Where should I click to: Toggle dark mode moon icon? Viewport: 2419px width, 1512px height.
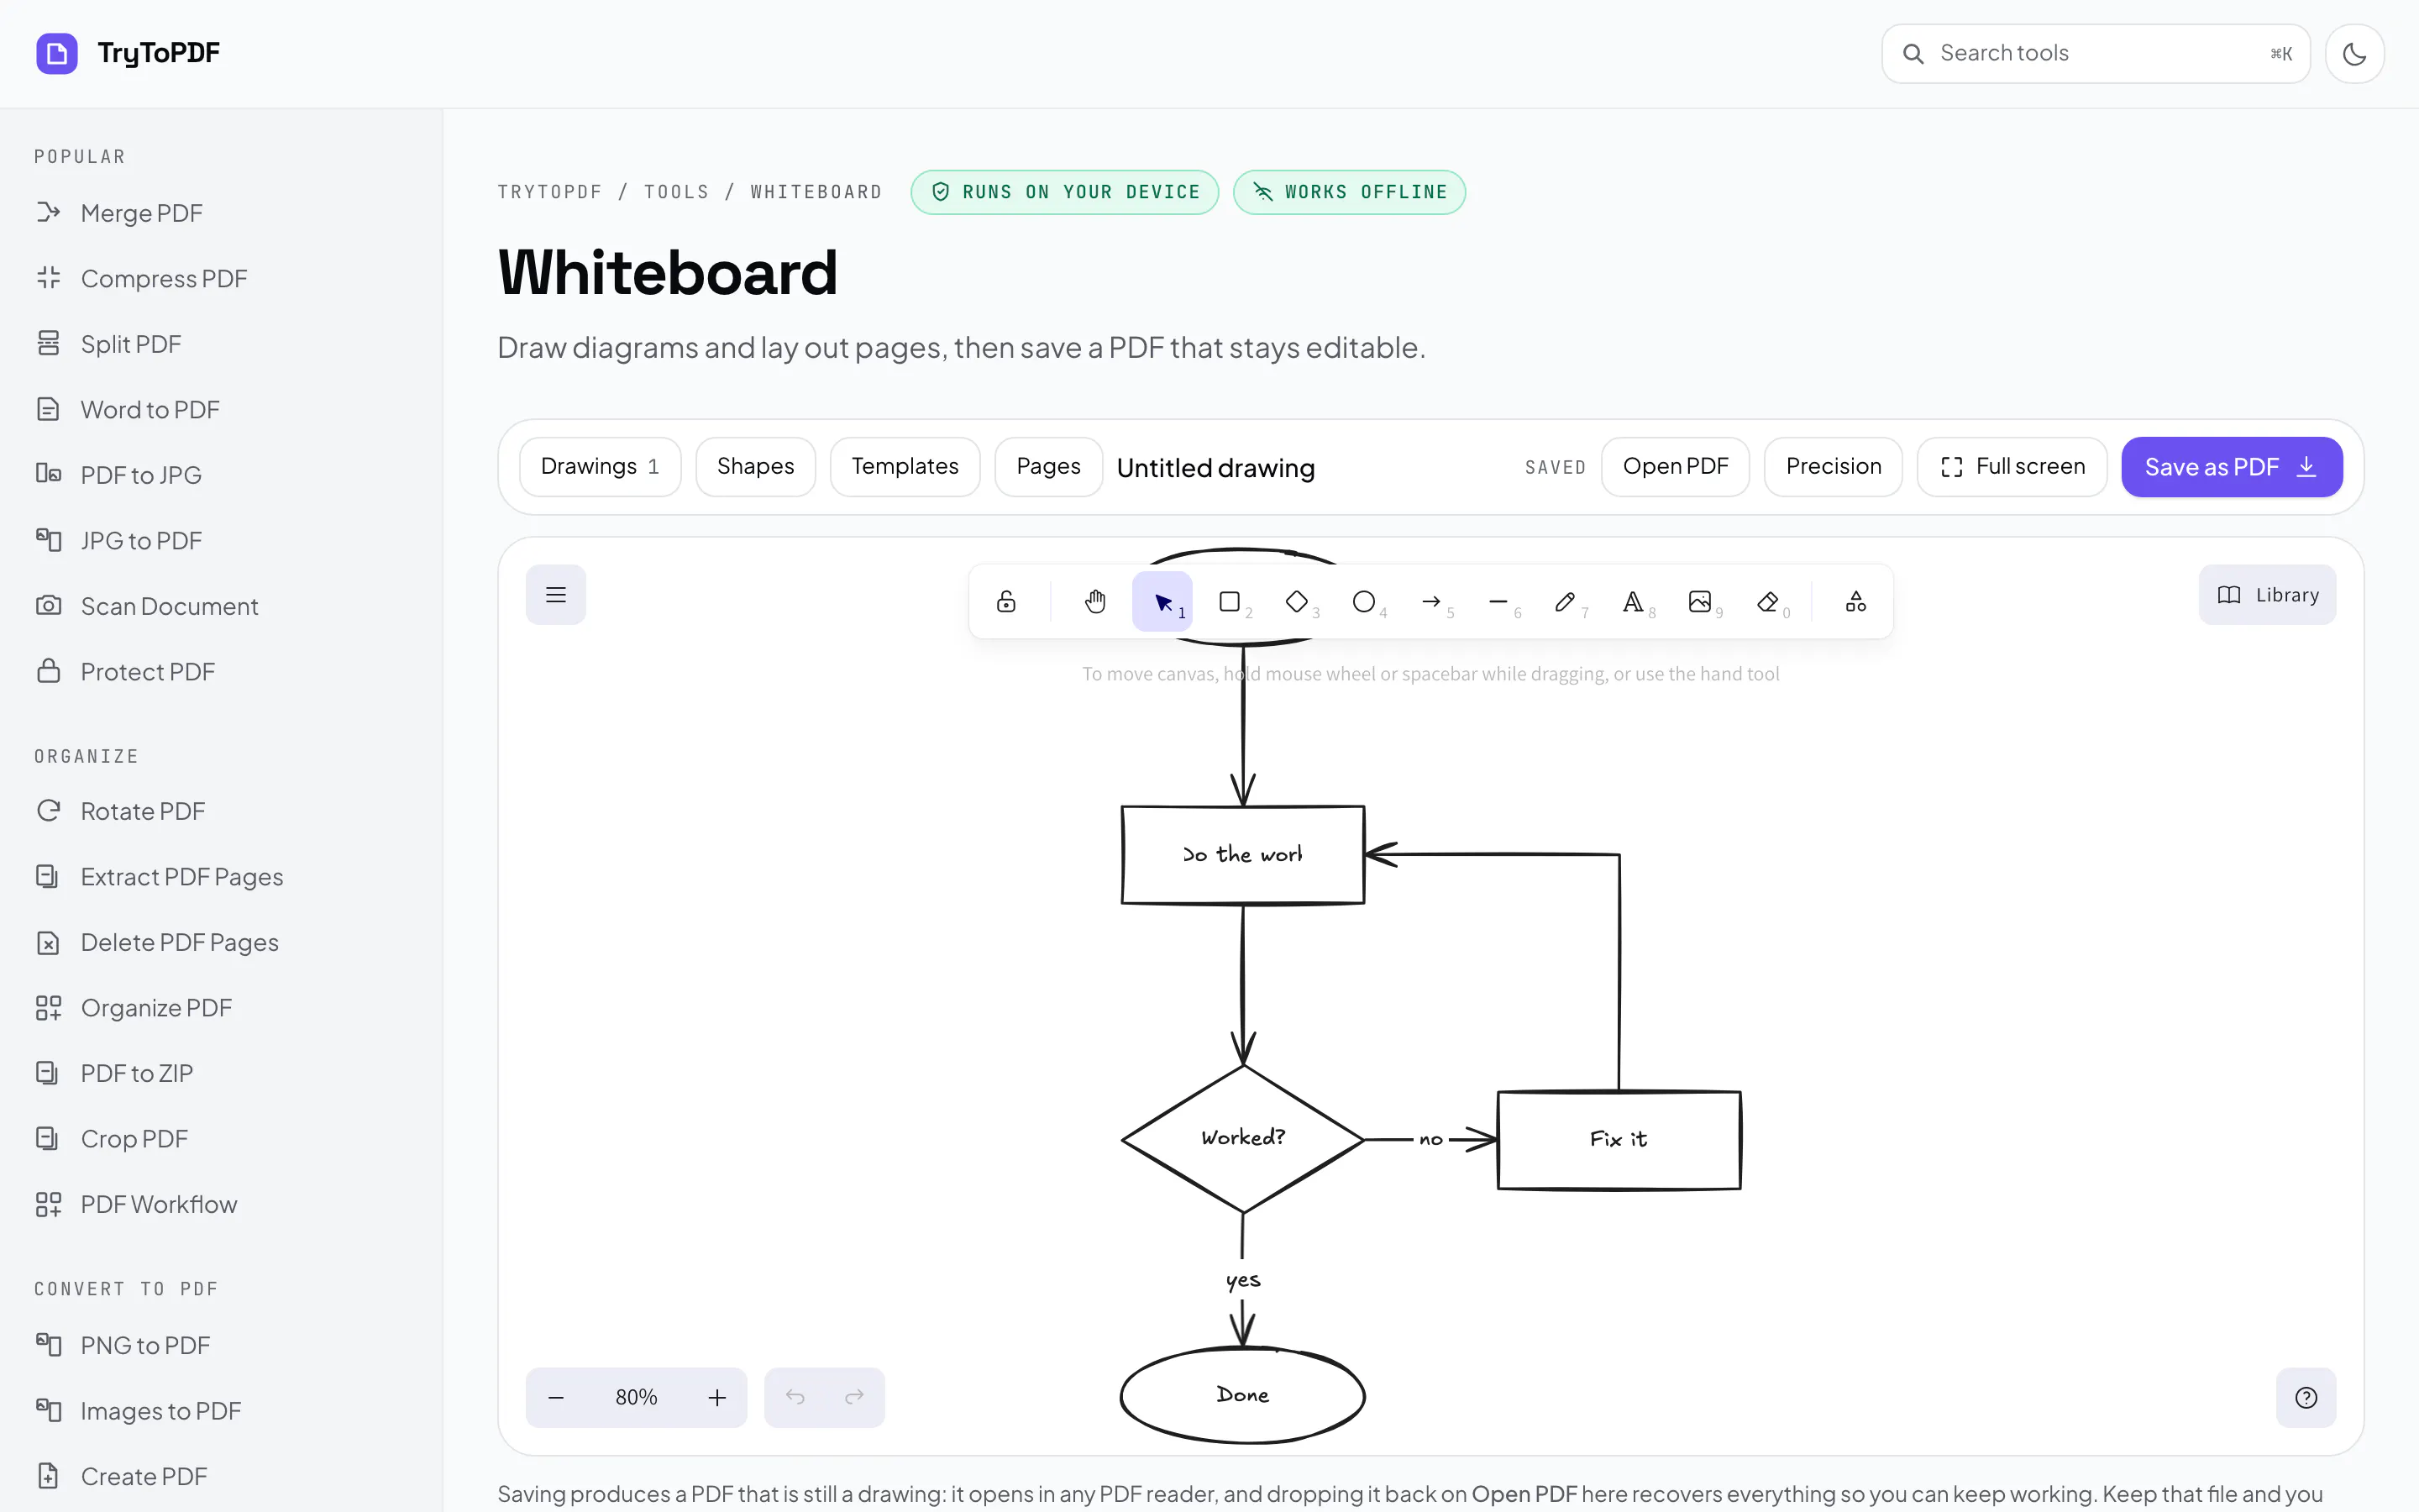tap(2354, 54)
